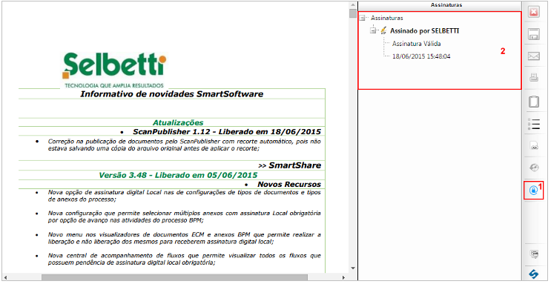The width and height of the screenshot is (551, 284).
Task: Click the blue Selbetti S logo icon
Action: 534,274
